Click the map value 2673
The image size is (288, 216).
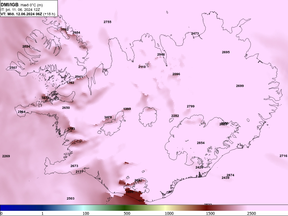(x=74, y=166)
